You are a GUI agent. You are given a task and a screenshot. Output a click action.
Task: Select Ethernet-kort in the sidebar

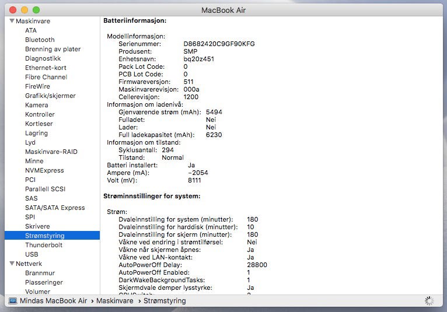(x=46, y=68)
